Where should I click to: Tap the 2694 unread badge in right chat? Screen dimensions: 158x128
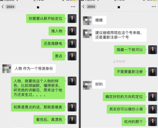tap(91, 7)
